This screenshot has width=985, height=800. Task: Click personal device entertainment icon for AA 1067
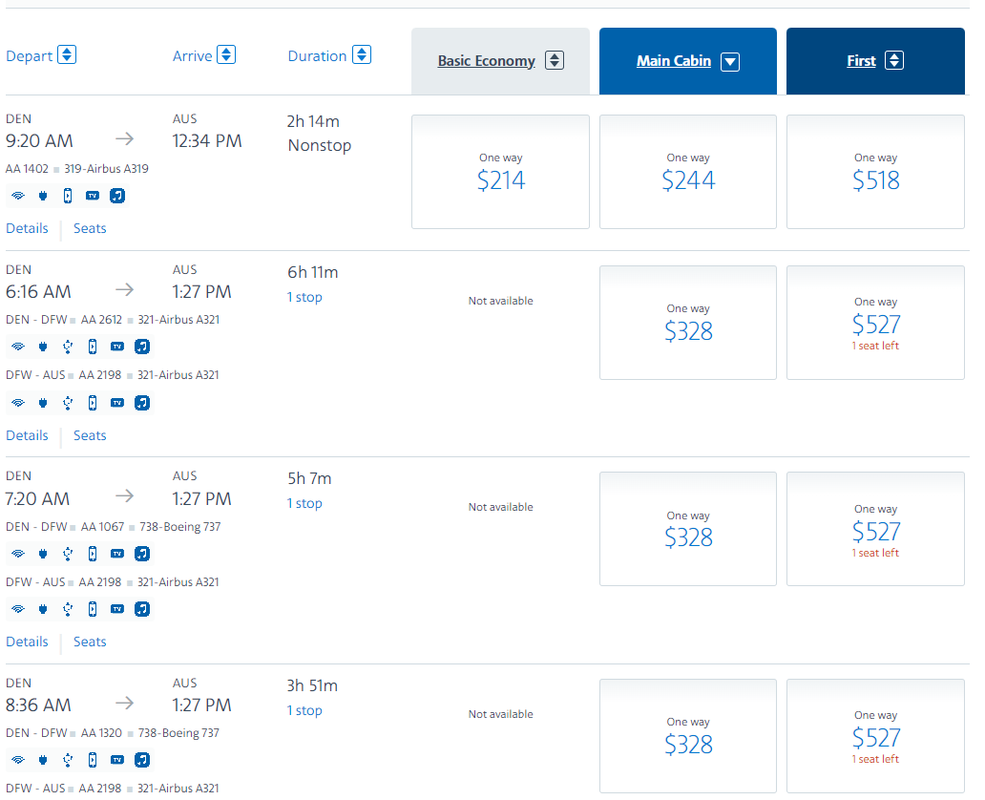[x=93, y=554]
